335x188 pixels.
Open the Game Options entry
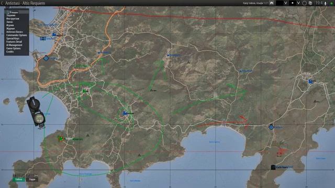13,49
